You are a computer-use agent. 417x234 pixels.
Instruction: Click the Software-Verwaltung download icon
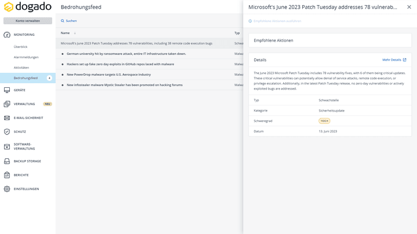(x=7, y=146)
